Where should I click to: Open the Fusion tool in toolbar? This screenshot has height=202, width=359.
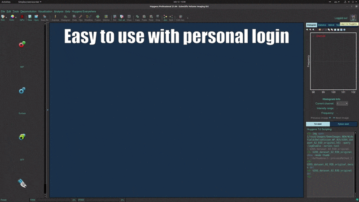tap(98, 18)
